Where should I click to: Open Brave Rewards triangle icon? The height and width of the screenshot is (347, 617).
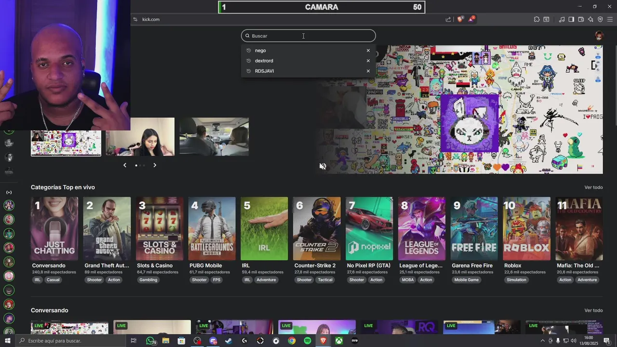pos(471,19)
